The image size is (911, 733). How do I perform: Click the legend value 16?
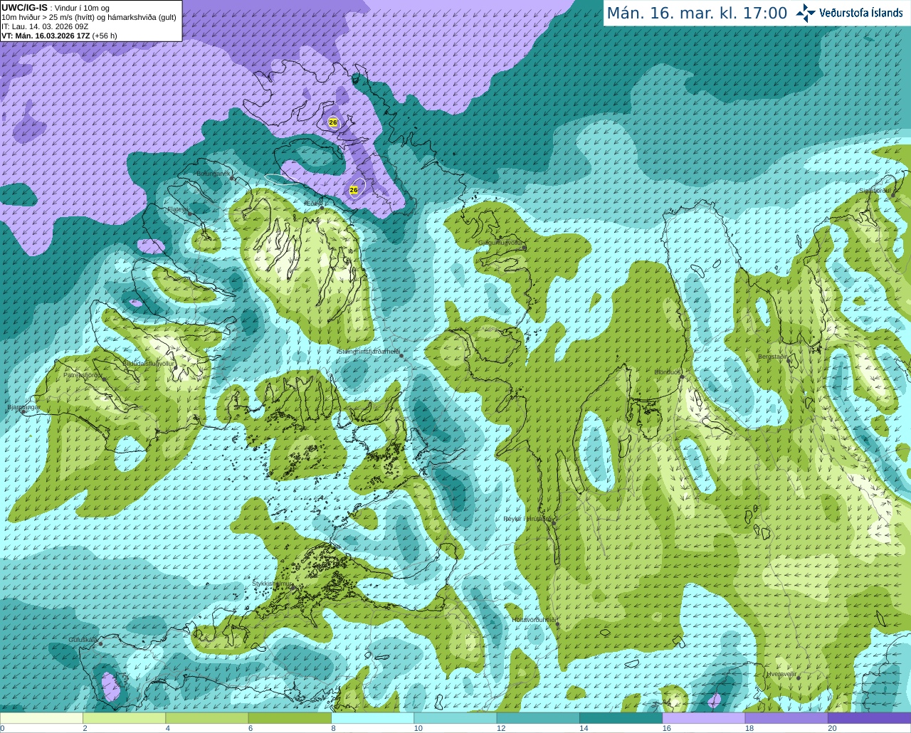coord(667,728)
